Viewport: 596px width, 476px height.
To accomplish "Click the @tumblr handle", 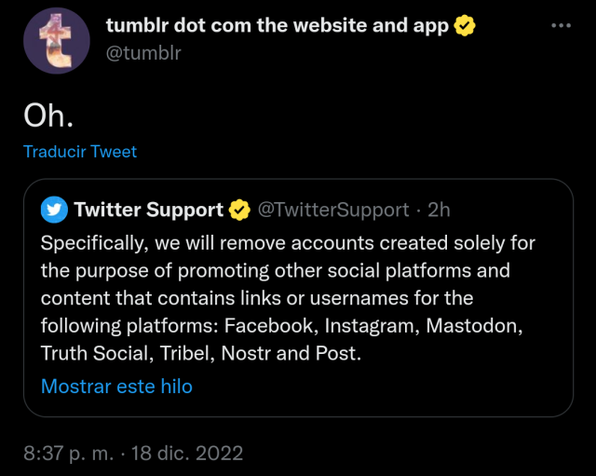I will coord(143,52).
